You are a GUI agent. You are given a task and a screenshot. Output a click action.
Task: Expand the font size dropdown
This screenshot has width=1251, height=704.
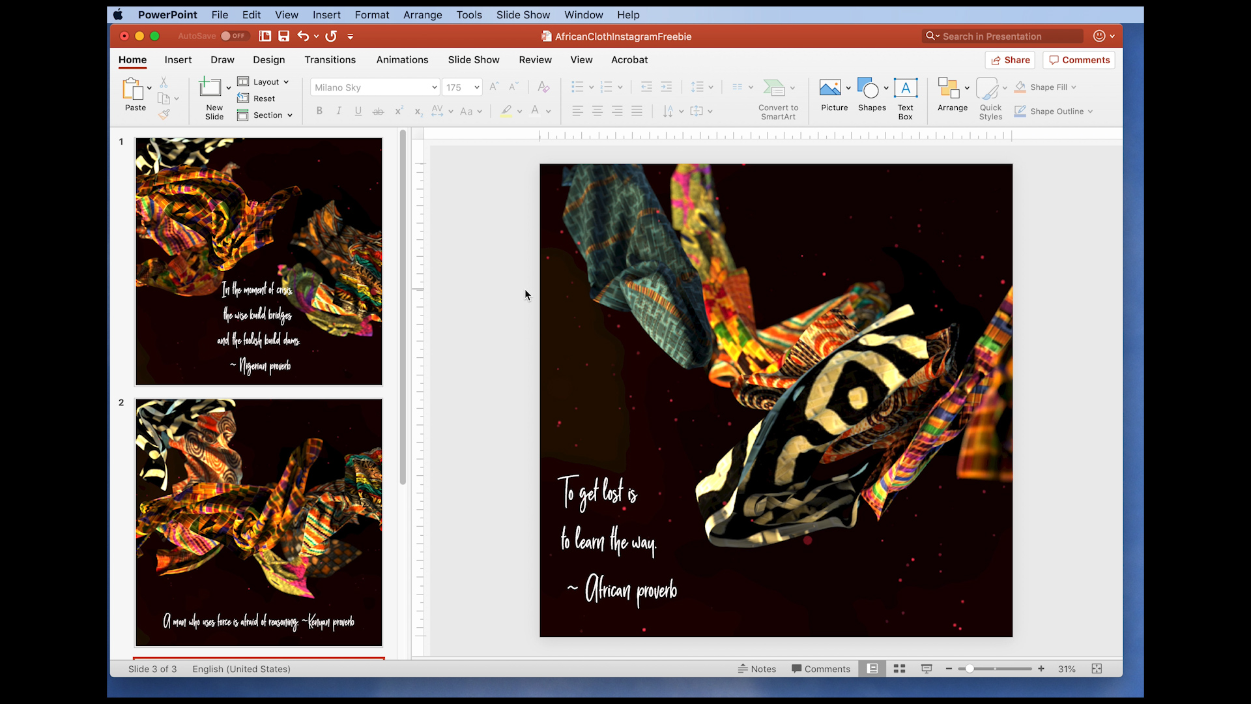point(476,87)
